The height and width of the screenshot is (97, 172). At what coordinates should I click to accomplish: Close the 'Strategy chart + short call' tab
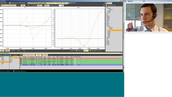pos(67,3)
